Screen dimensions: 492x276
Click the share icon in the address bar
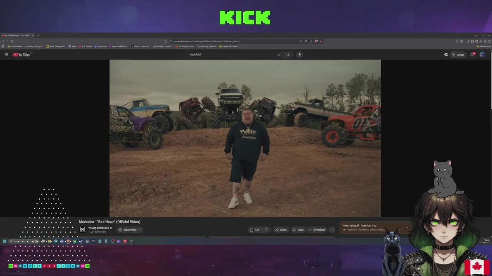(311, 41)
